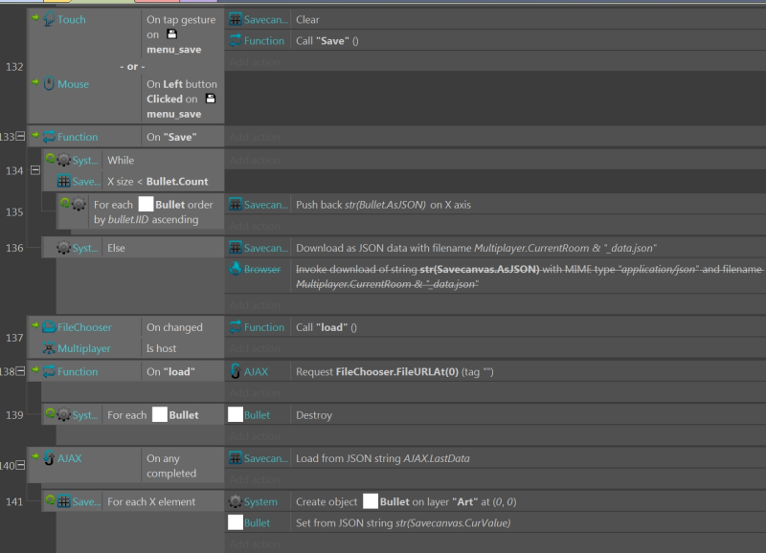The width and height of the screenshot is (766, 553).
Task: Click the System gear icon in event 139
Action: [64, 415]
